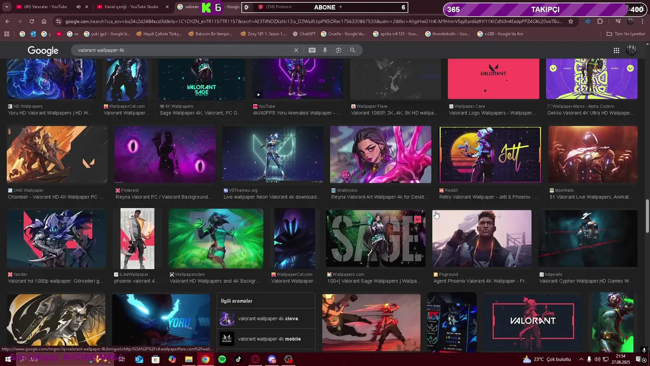650x366 pixels.
Task: Open the Agent Phoenix 4K Wallpaper thumbnail
Action: [x=481, y=238]
